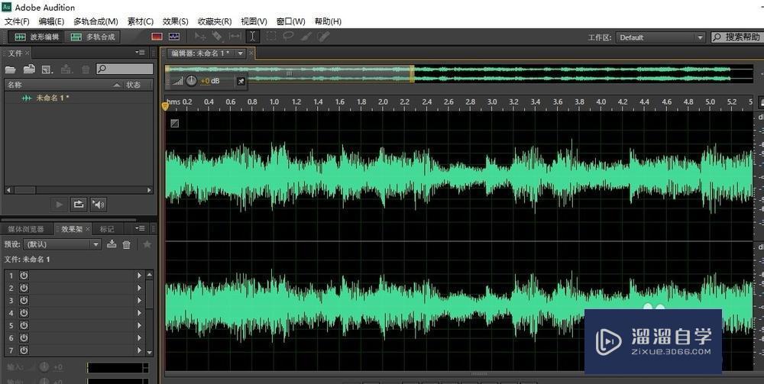The image size is (764, 384).
Task: Select the Marquee Selection tool
Action: pyautogui.click(x=271, y=37)
